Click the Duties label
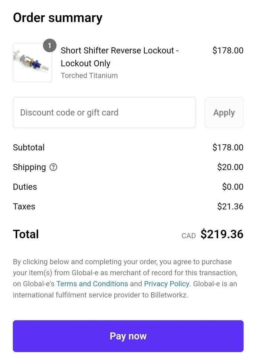This screenshot has width=256, height=357. coord(25,187)
